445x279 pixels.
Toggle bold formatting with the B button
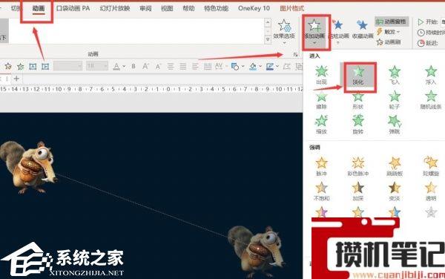pos(133,67)
